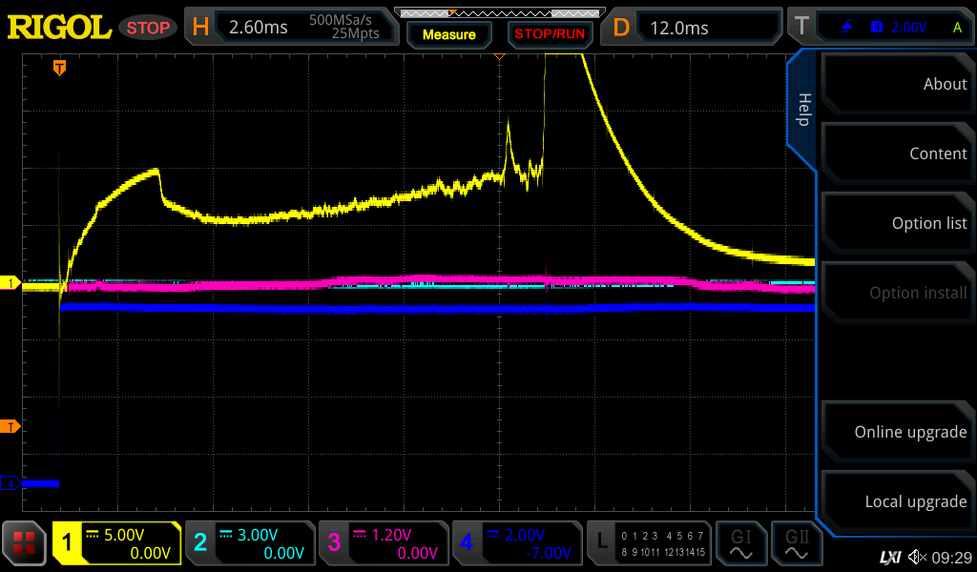
Task: Tap the LXI network status icon
Action: 889,557
